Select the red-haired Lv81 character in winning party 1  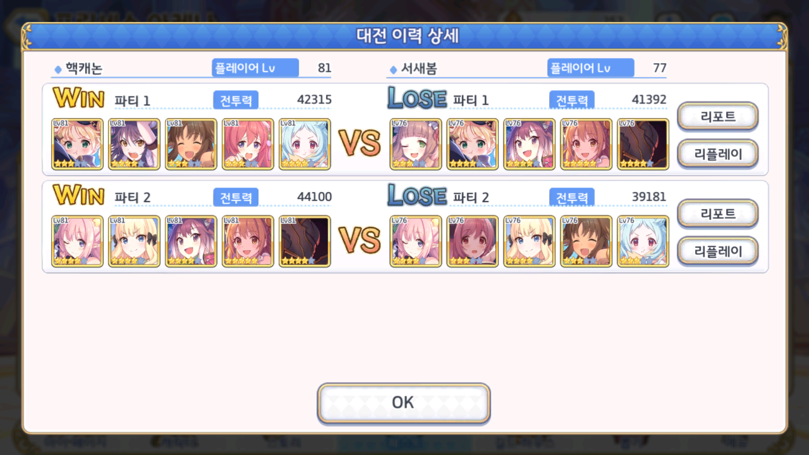pos(248,144)
